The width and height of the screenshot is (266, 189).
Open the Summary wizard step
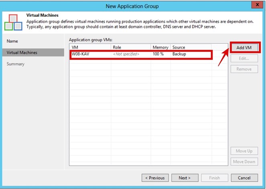coord(15,64)
